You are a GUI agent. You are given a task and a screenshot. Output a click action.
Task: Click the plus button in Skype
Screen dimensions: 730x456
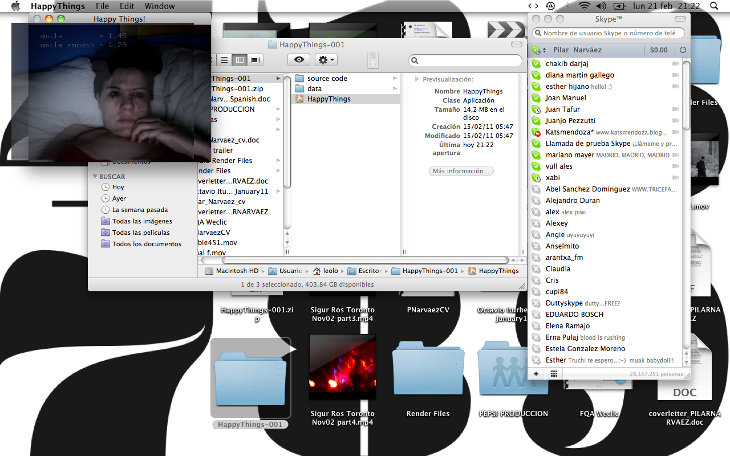536,374
